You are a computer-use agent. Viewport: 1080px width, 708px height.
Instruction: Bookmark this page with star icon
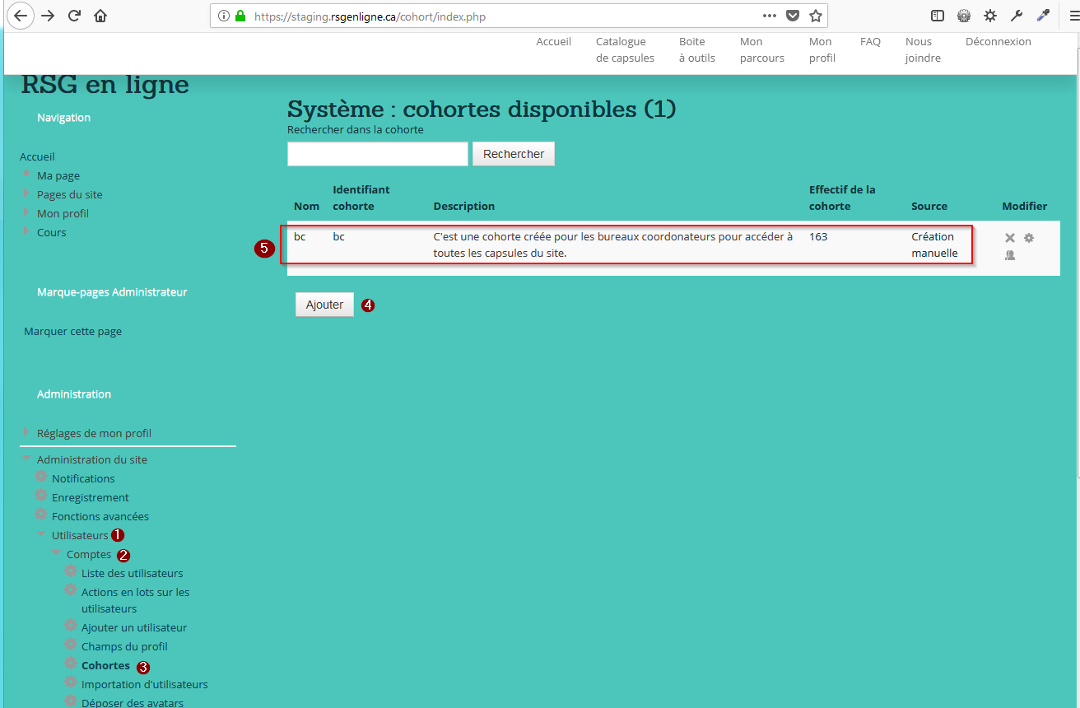(815, 16)
